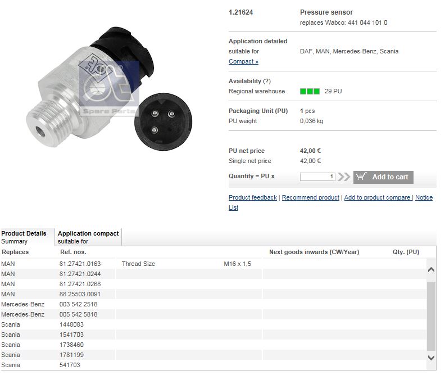Select Mercedes-Benz ref 003 542 2518
Screen dimensions: 445x375
coord(78,304)
